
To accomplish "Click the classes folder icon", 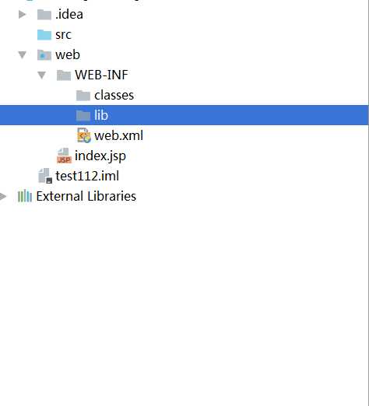I will coord(83,96).
